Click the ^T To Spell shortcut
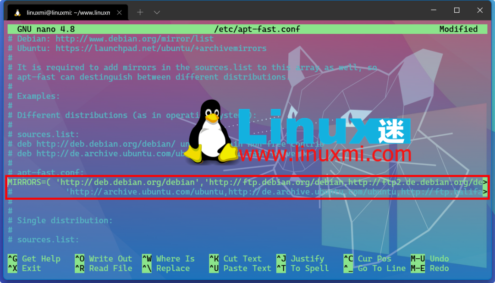 (x=303, y=268)
